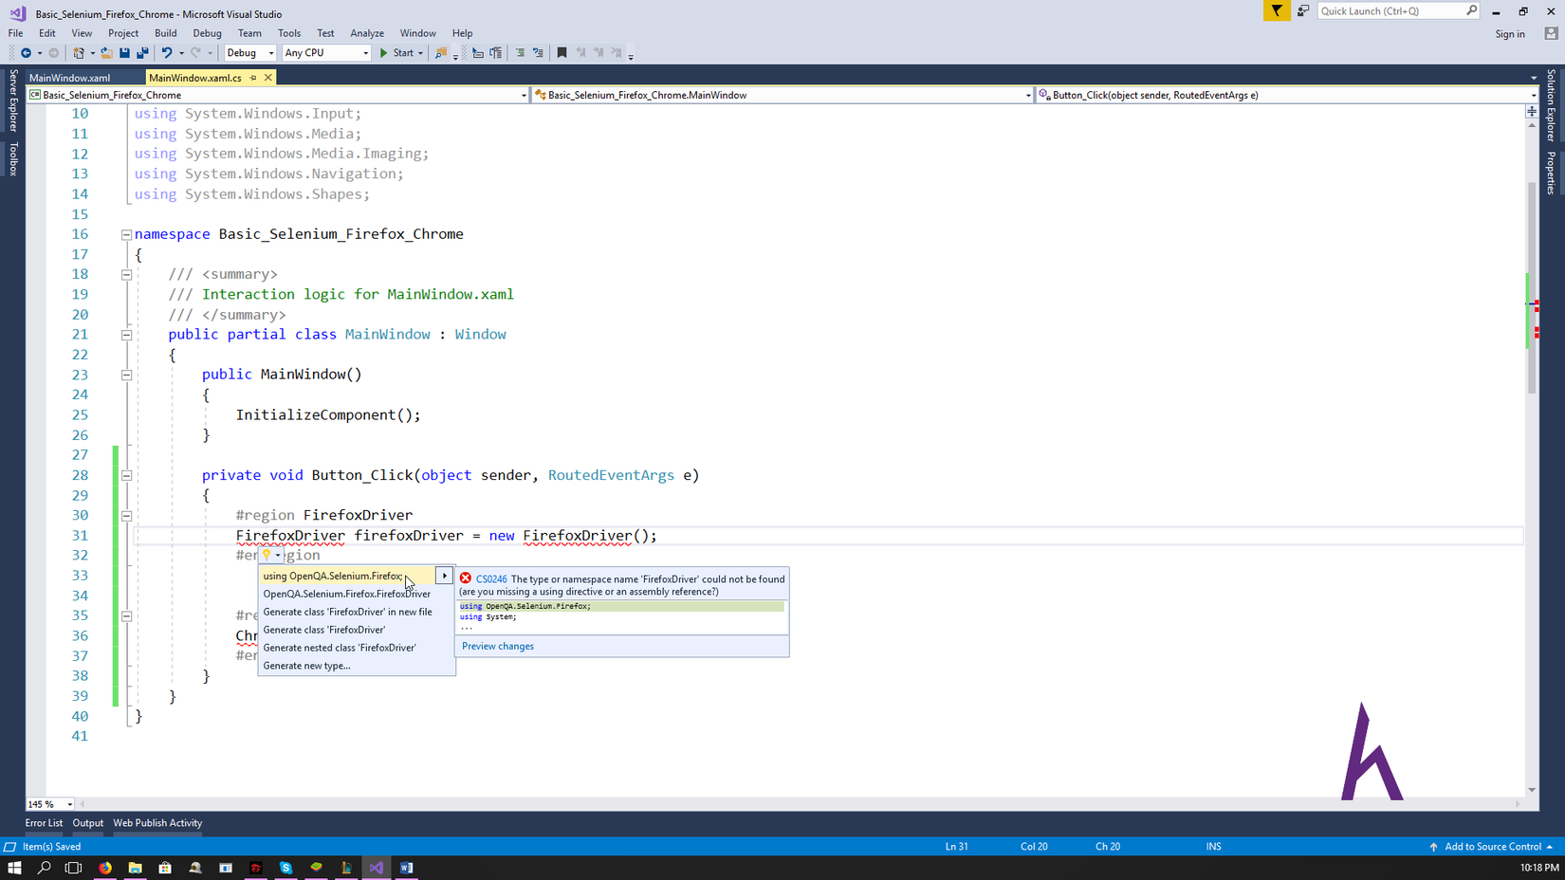Open the notifications flag icon in title bar
Image resolution: width=1565 pixels, height=880 pixels.
point(1276,11)
